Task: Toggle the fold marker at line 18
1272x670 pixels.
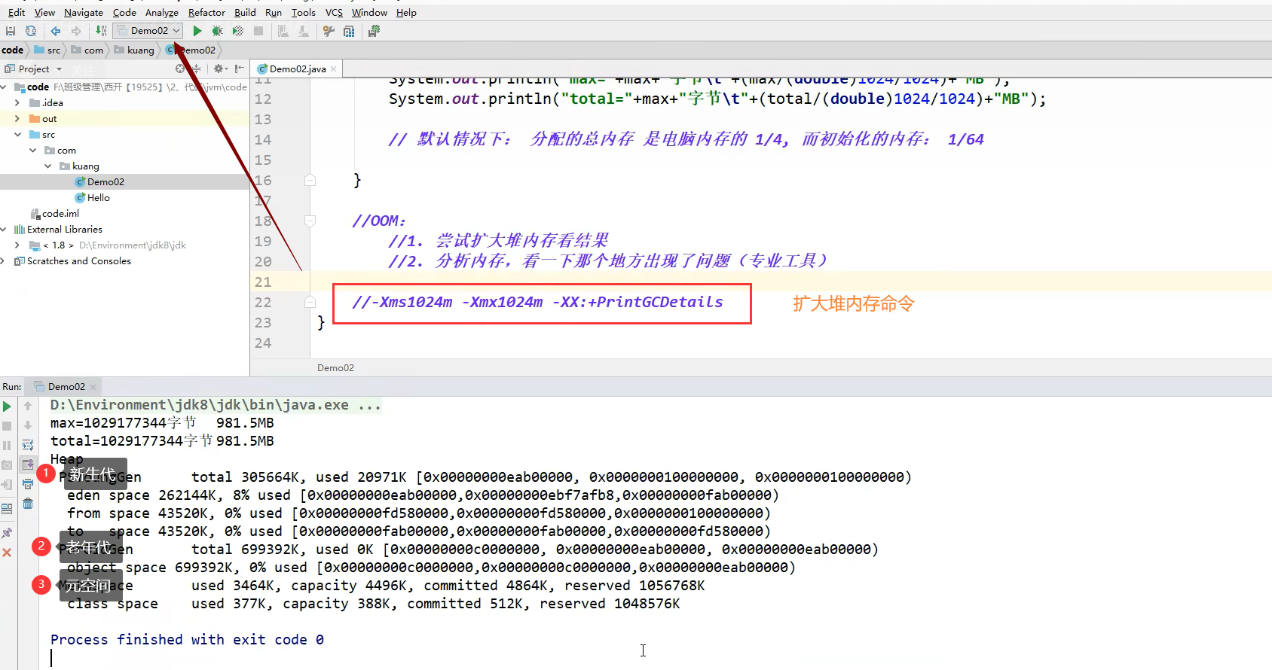Action: pos(310,221)
